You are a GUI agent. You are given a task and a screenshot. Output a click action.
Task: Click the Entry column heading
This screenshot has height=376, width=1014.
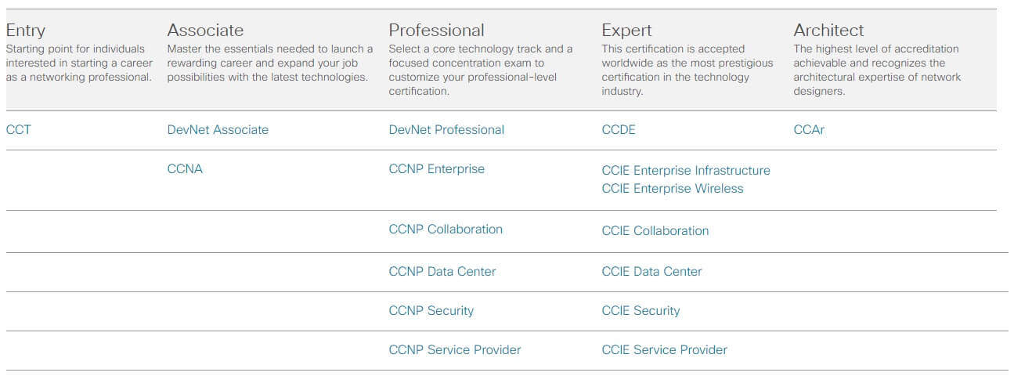(x=26, y=31)
